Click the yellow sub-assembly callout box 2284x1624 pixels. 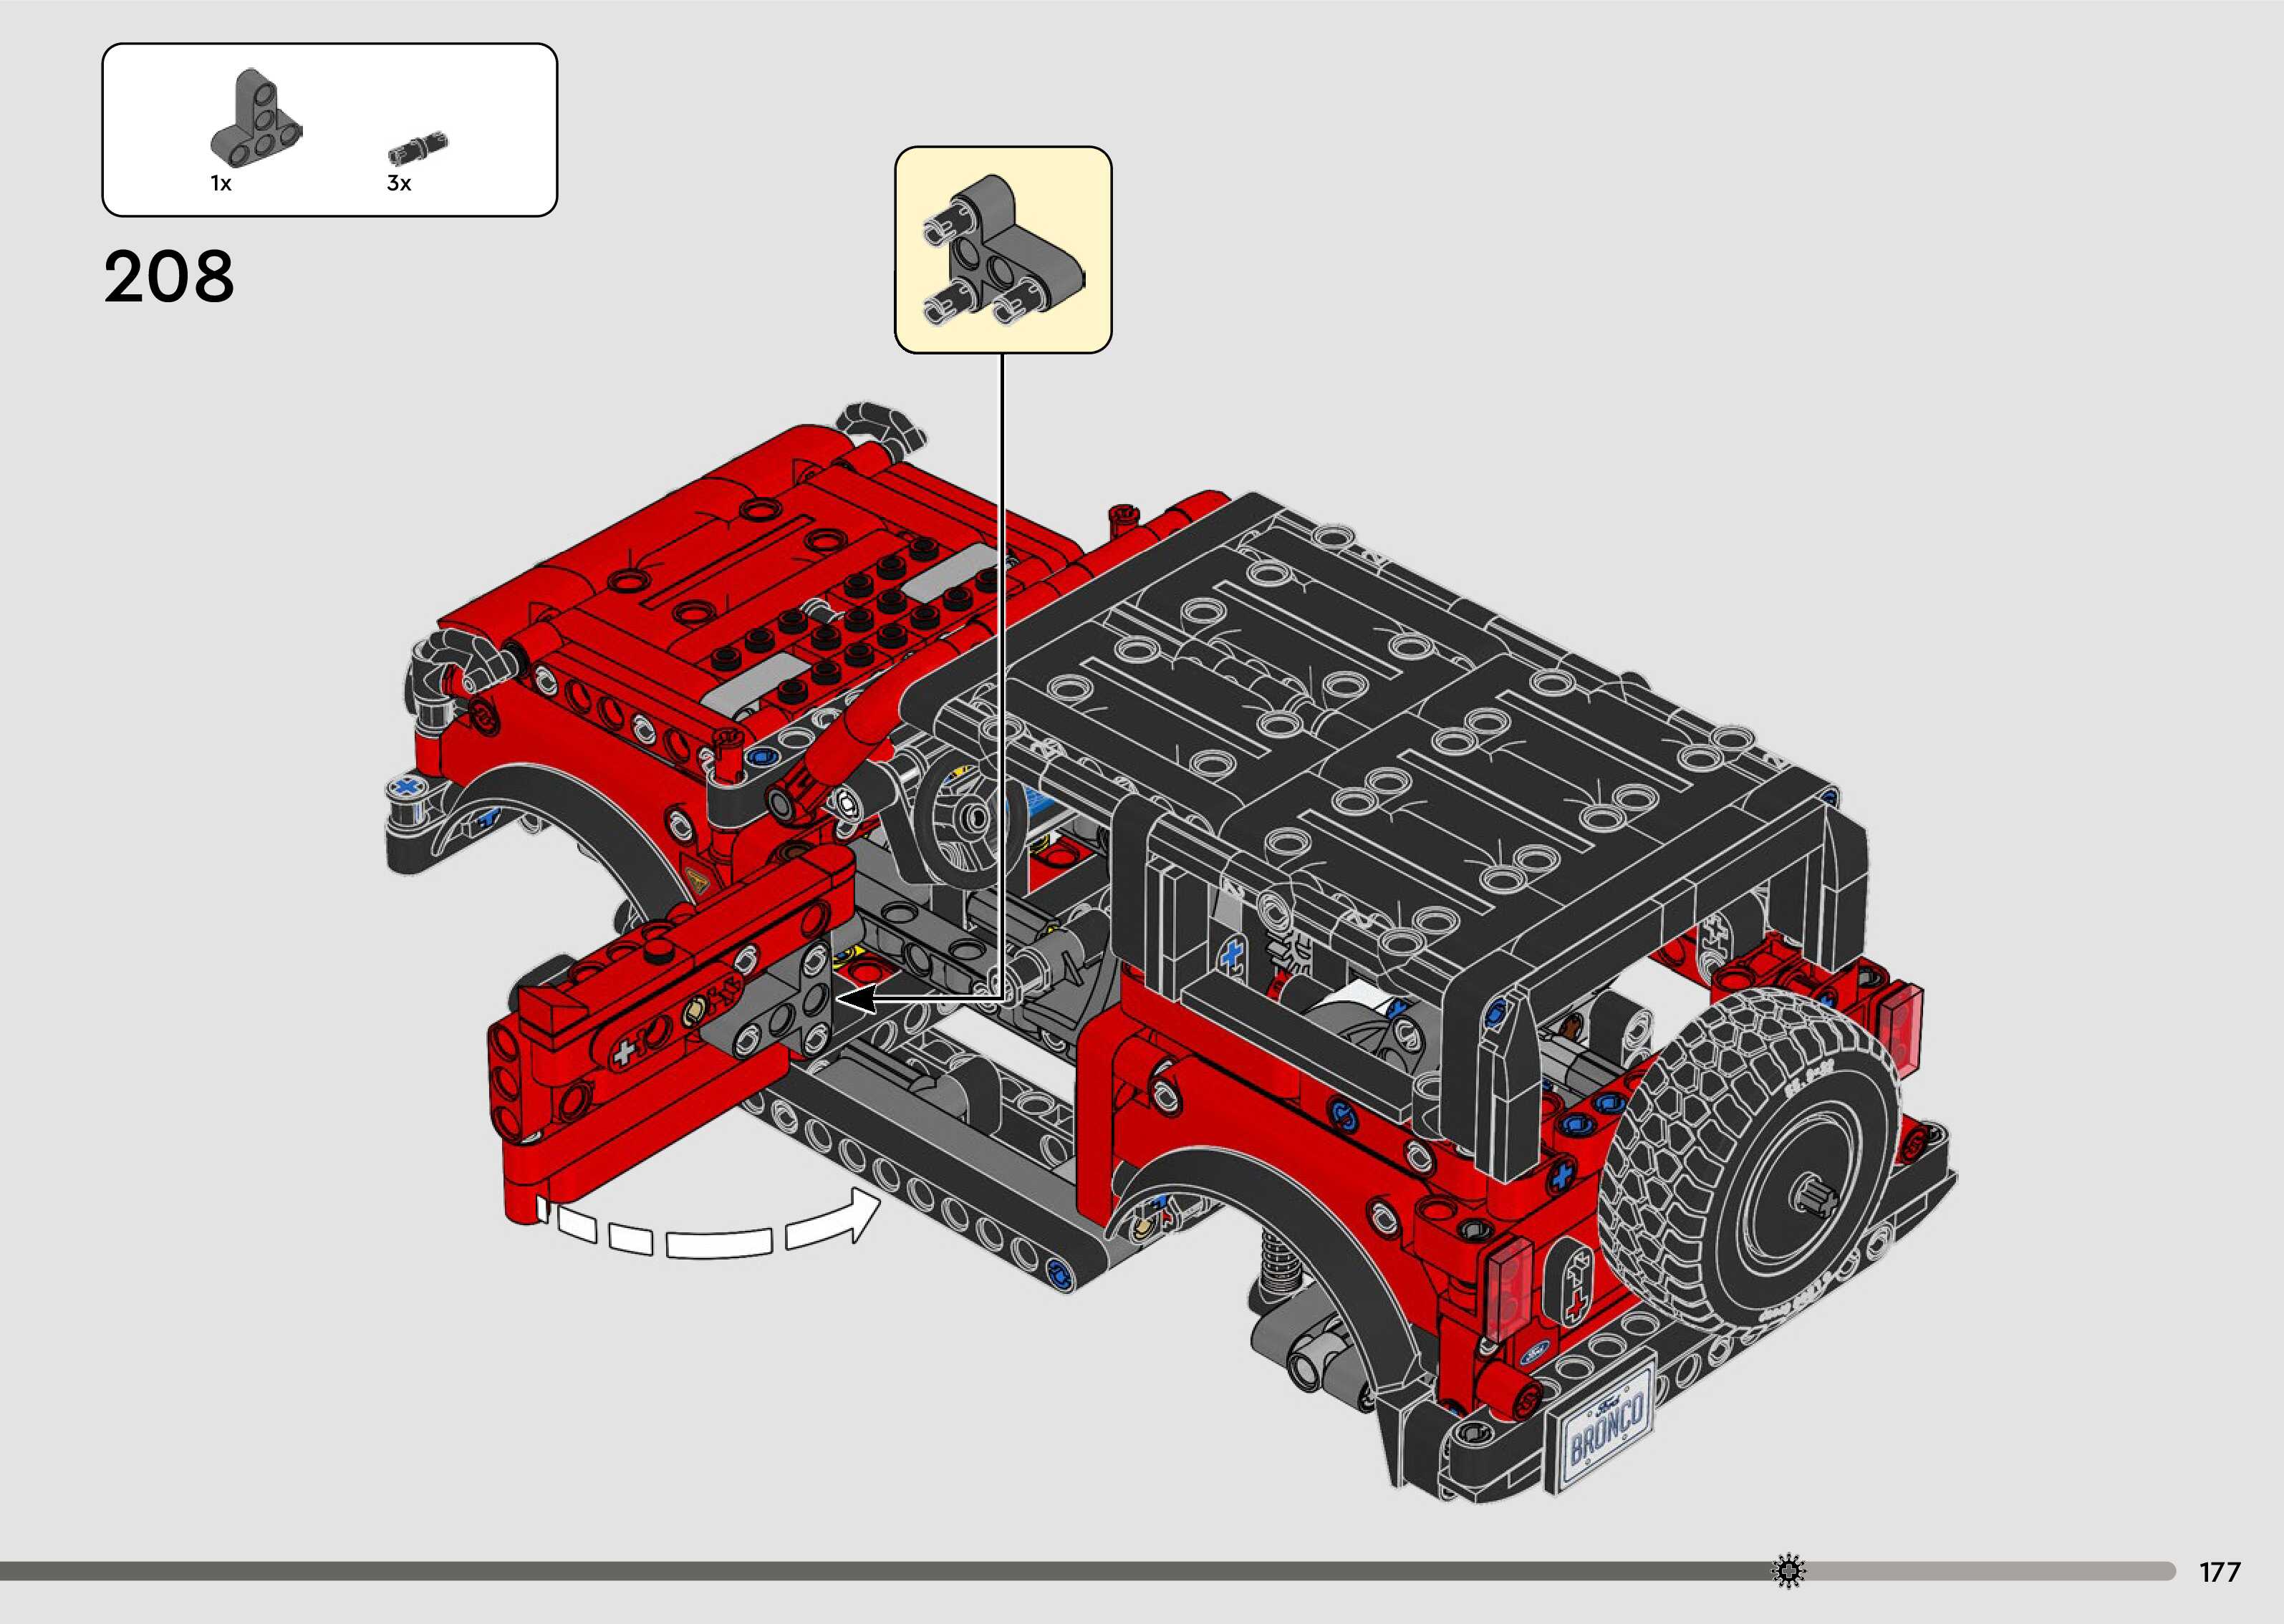[1002, 250]
